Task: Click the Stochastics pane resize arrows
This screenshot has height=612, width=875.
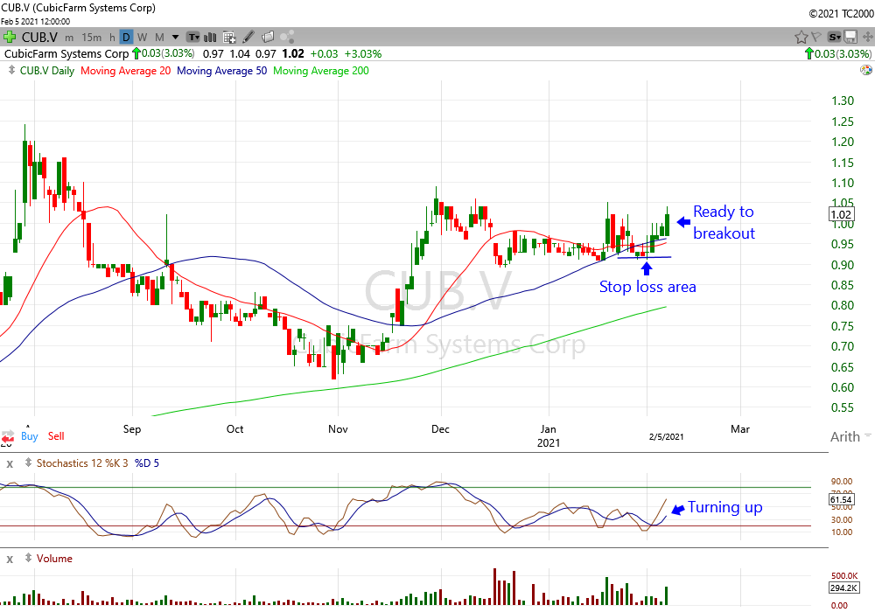Action: pyautogui.click(x=29, y=462)
